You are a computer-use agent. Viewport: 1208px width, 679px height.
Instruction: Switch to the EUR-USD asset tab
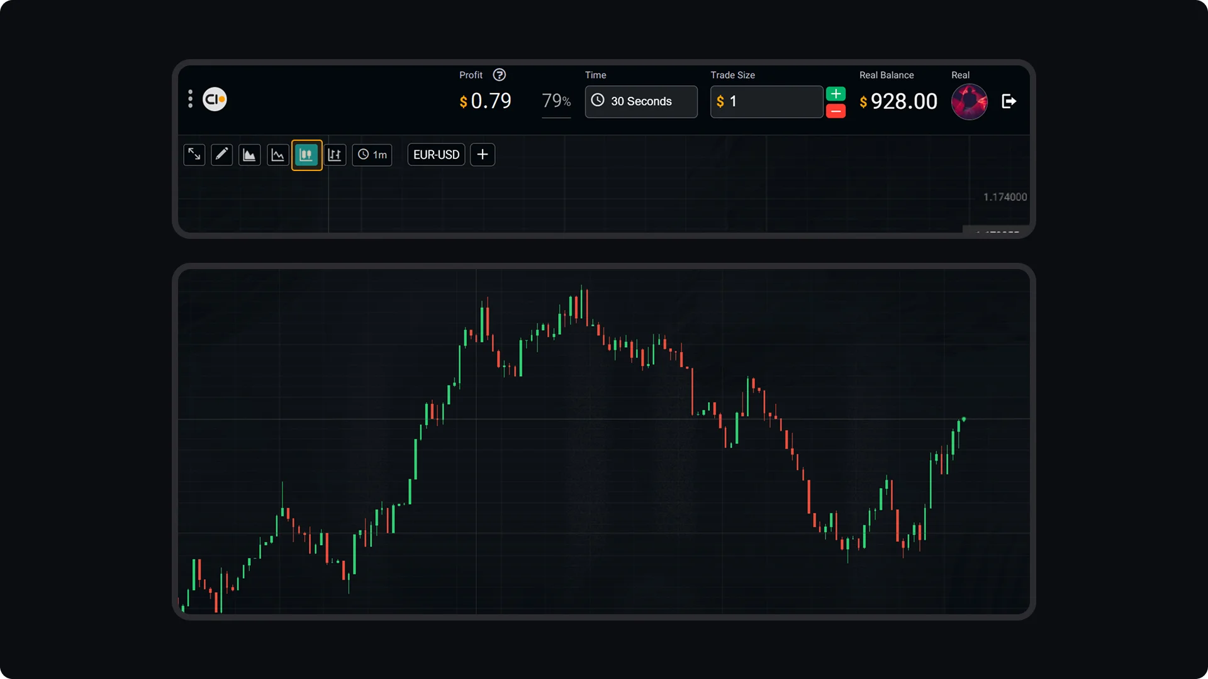pos(435,155)
